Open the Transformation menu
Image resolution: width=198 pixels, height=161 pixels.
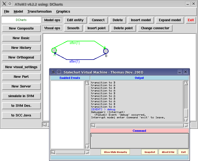coord(39,12)
